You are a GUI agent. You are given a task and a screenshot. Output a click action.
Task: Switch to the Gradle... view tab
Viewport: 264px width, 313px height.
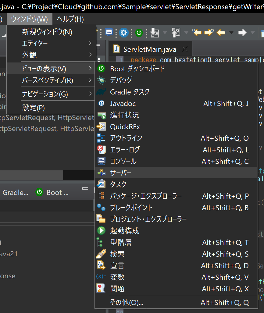pyautogui.click(x=15, y=193)
